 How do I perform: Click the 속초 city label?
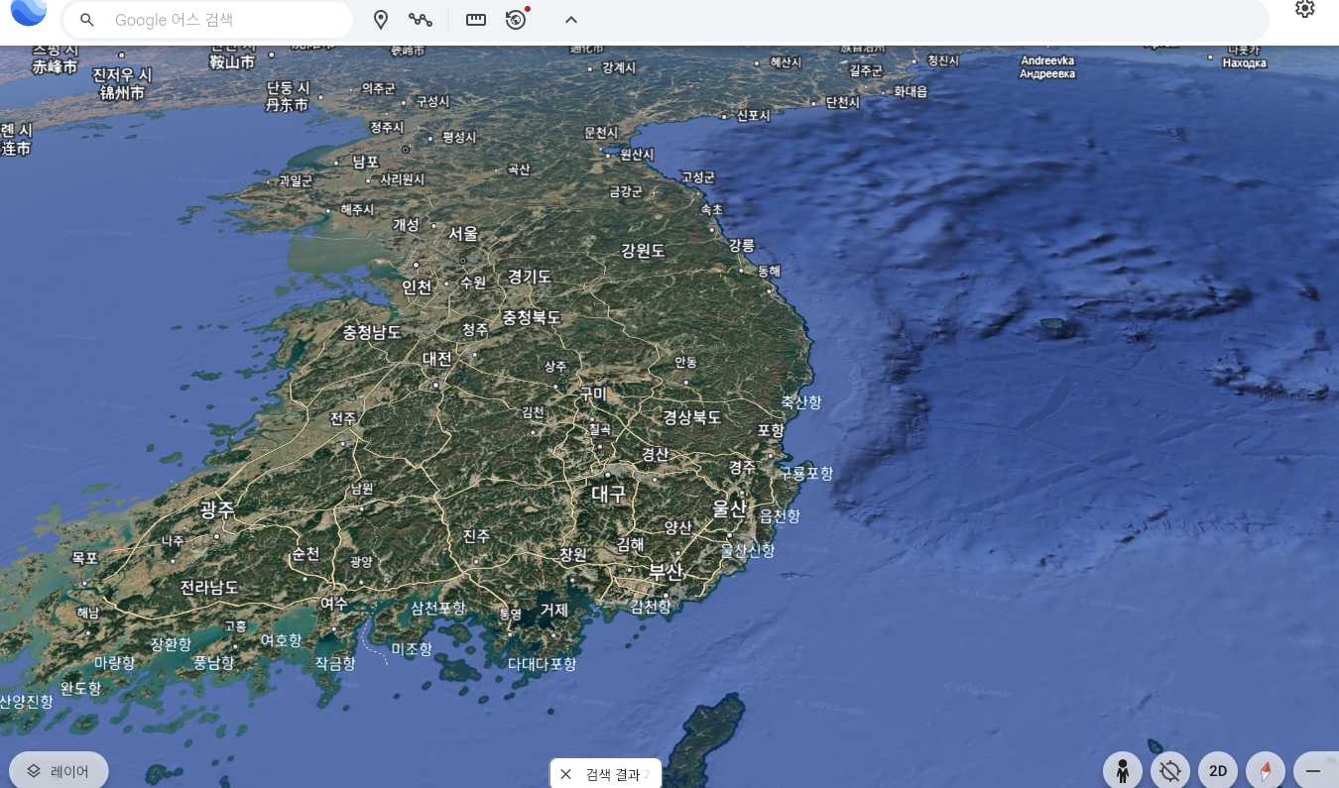(x=712, y=209)
